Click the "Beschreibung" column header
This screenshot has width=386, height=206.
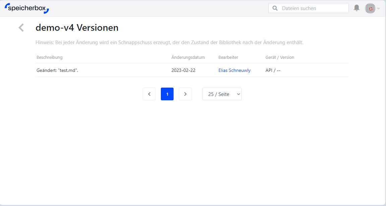pyautogui.click(x=50, y=58)
